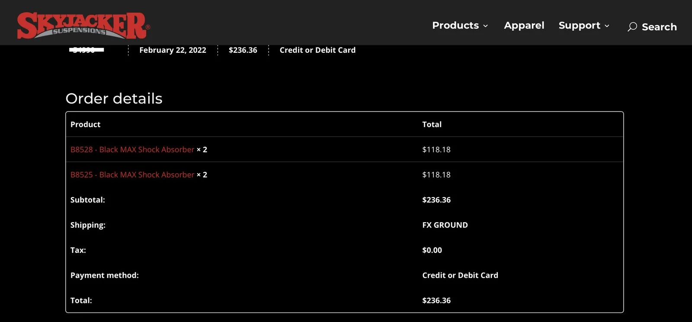Open B8525 - Black MAX Shock Absorber link

click(132, 175)
